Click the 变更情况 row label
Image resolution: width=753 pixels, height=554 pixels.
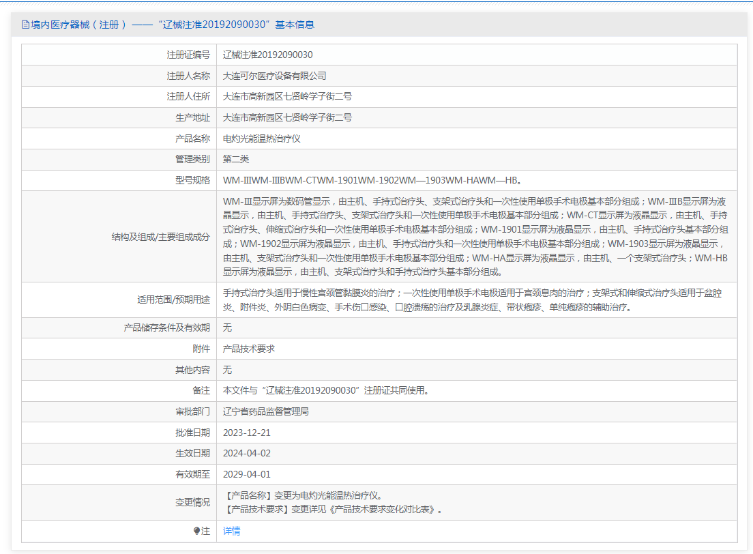coord(192,502)
